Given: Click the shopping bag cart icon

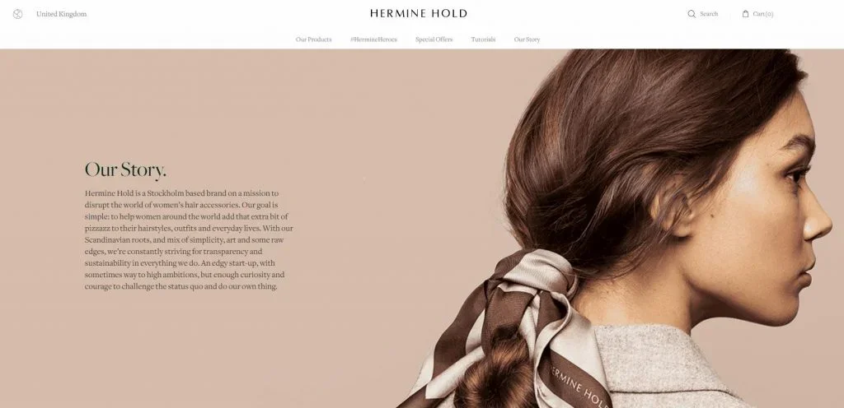Looking at the screenshot, I should [x=745, y=14].
